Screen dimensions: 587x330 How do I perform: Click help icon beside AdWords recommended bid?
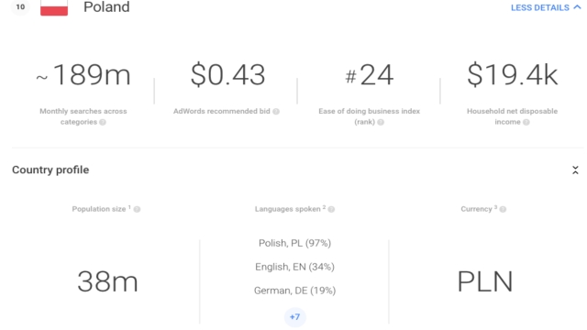tap(276, 112)
